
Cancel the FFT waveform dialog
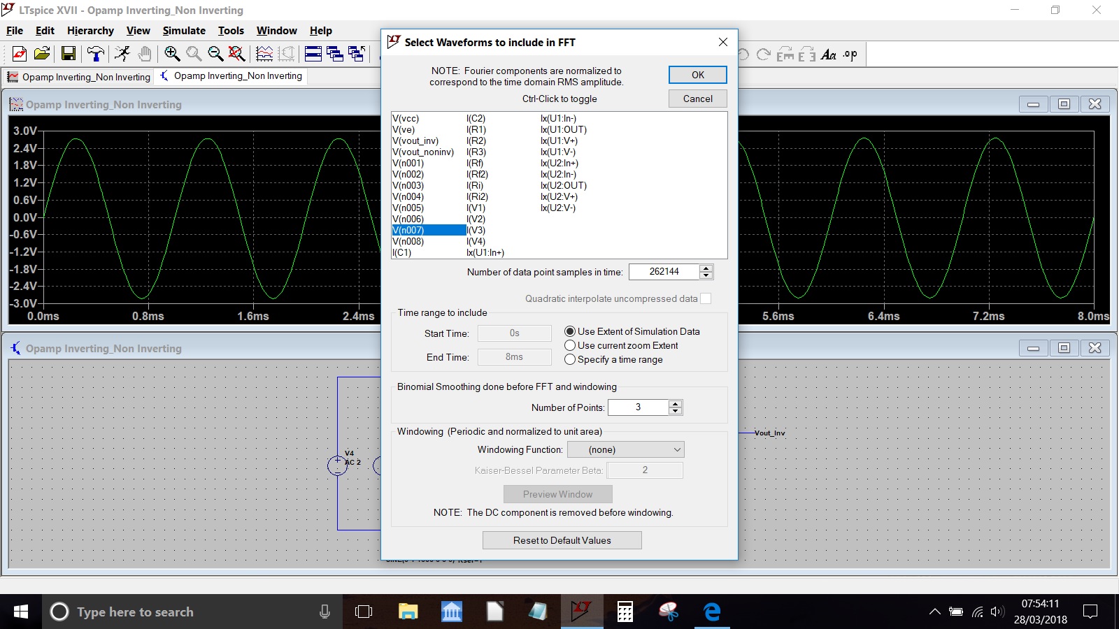click(698, 99)
